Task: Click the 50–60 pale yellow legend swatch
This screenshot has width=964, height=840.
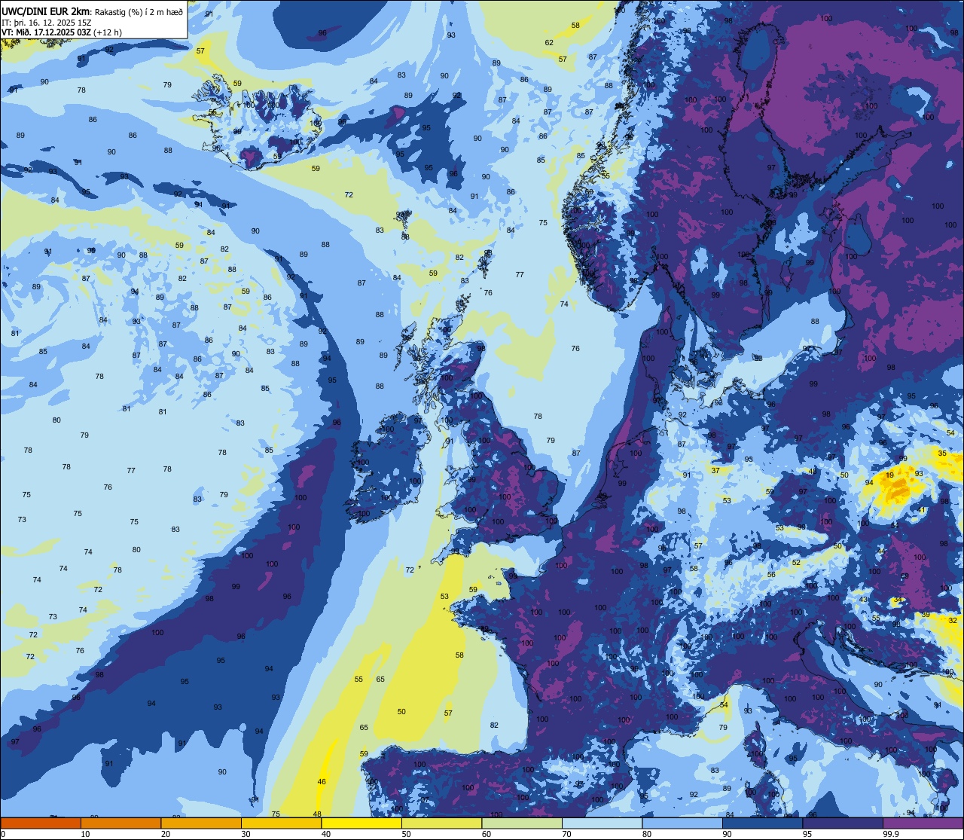Action: point(441,823)
